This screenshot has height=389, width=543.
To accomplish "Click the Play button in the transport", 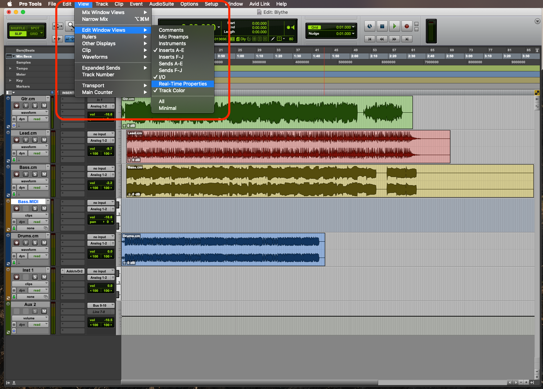I will 394,26.
